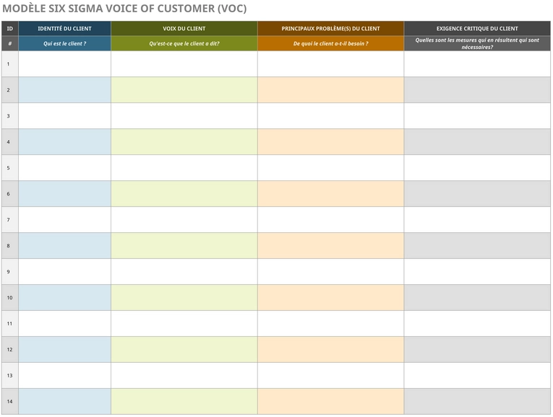Select 'EXIGENCE CRITIQUE DU CLIENT' header

477,29
